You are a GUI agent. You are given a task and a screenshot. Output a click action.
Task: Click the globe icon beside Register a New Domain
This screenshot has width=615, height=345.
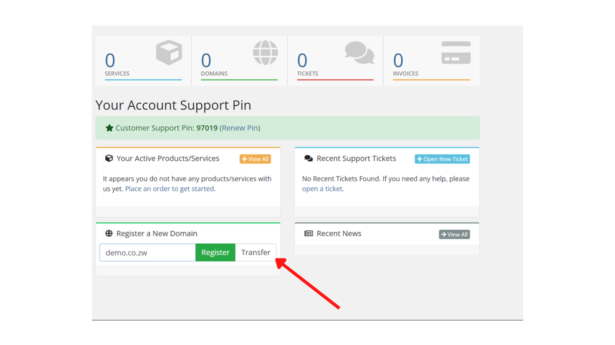tap(109, 233)
